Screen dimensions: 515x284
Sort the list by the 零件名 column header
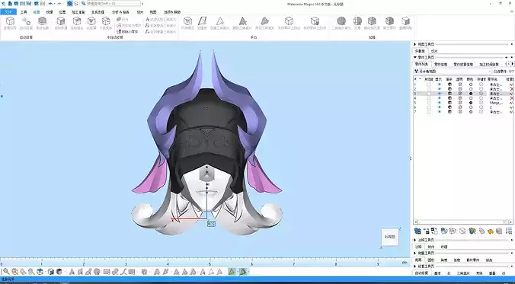click(493, 79)
